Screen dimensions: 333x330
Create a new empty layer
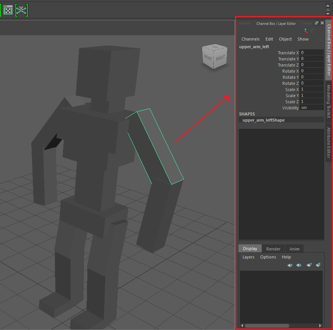point(309,265)
